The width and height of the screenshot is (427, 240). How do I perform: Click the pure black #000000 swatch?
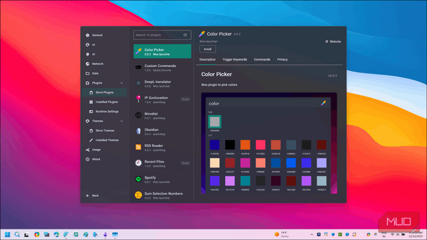tap(230, 145)
